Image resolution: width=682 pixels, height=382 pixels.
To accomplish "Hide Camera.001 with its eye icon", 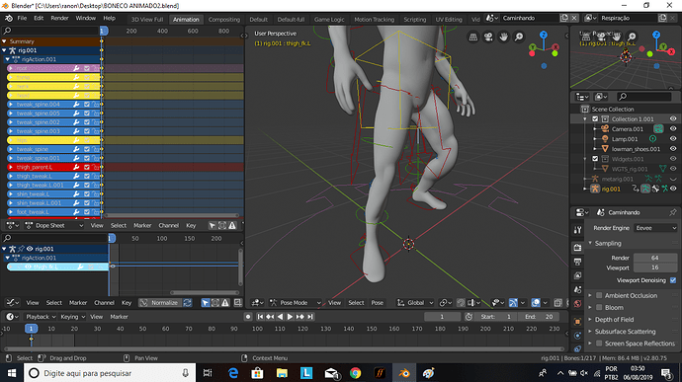I will 673,129.
